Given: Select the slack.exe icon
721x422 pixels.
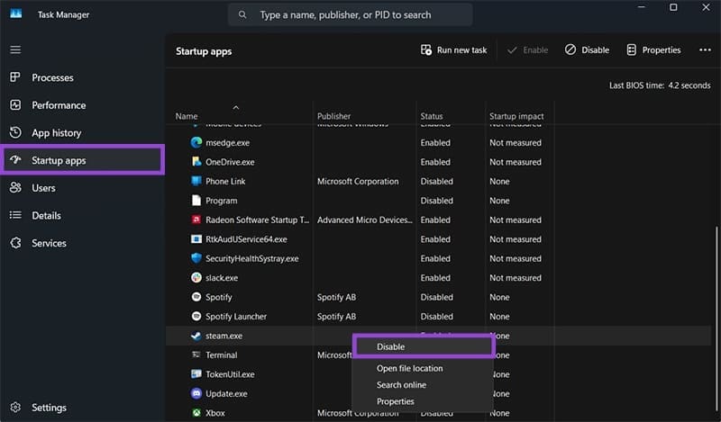Looking at the screenshot, I should tap(196, 278).
